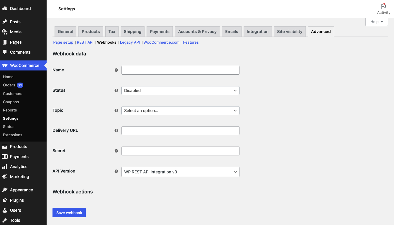This screenshot has height=225, width=394.
Task: Switch to the Shipping settings tab
Action: (x=132, y=31)
